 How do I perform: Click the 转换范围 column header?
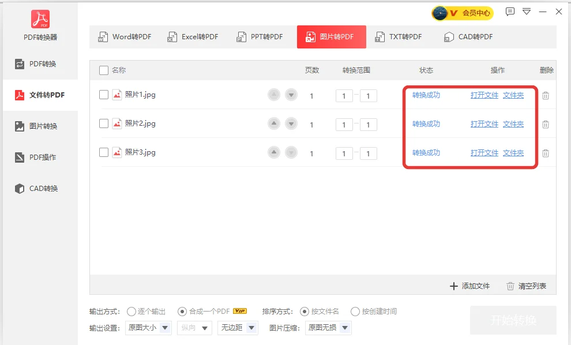tap(356, 70)
